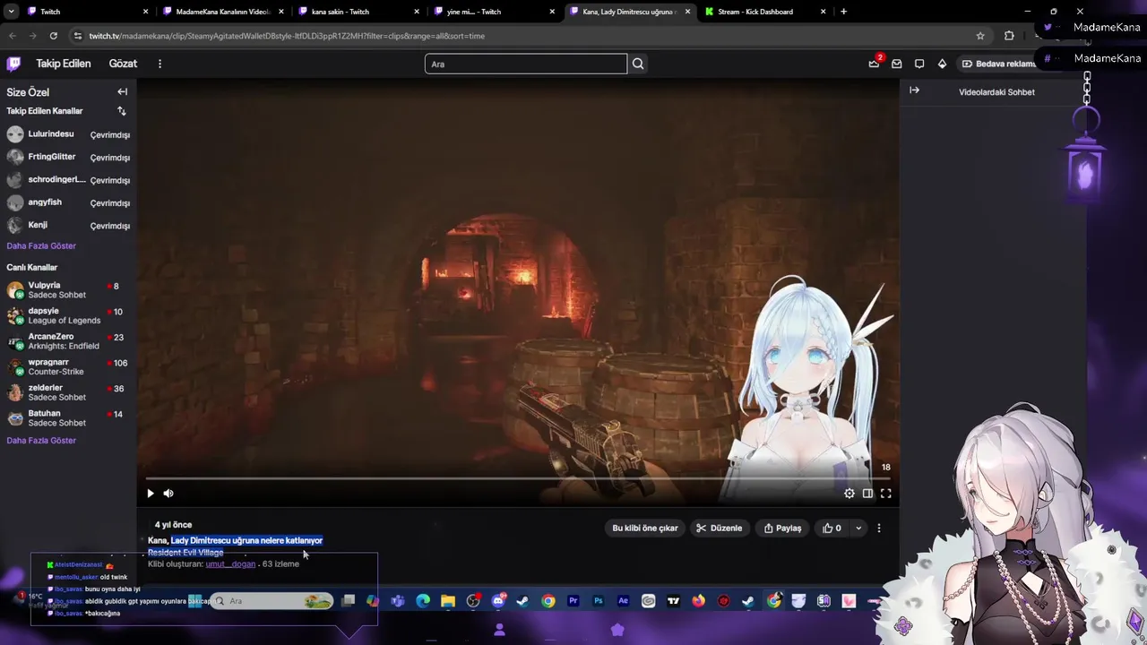Open umut__dogan clip creator profile

point(230,564)
